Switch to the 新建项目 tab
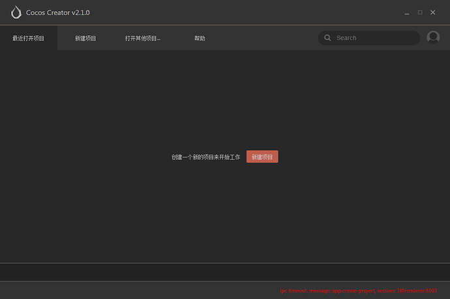 tap(85, 39)
